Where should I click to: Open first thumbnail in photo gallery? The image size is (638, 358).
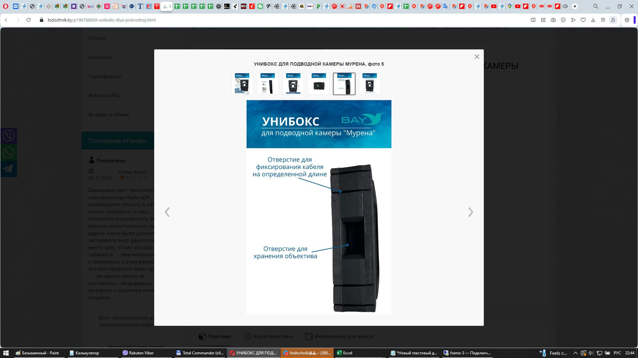pos(242,84)
